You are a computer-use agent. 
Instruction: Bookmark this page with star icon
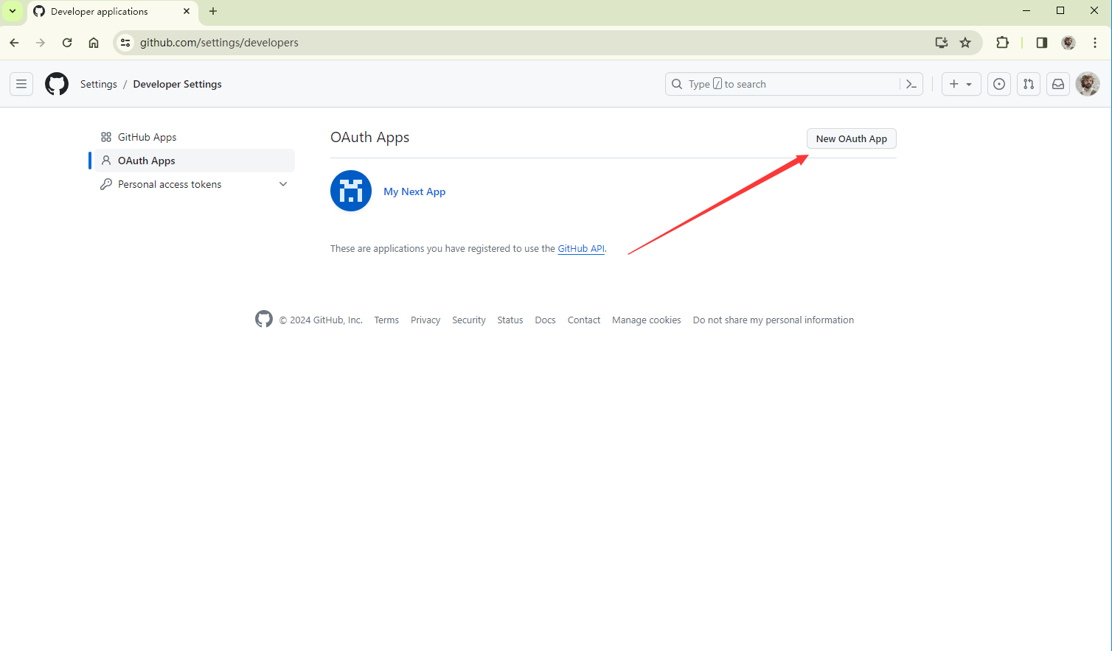tap(965, 43)
